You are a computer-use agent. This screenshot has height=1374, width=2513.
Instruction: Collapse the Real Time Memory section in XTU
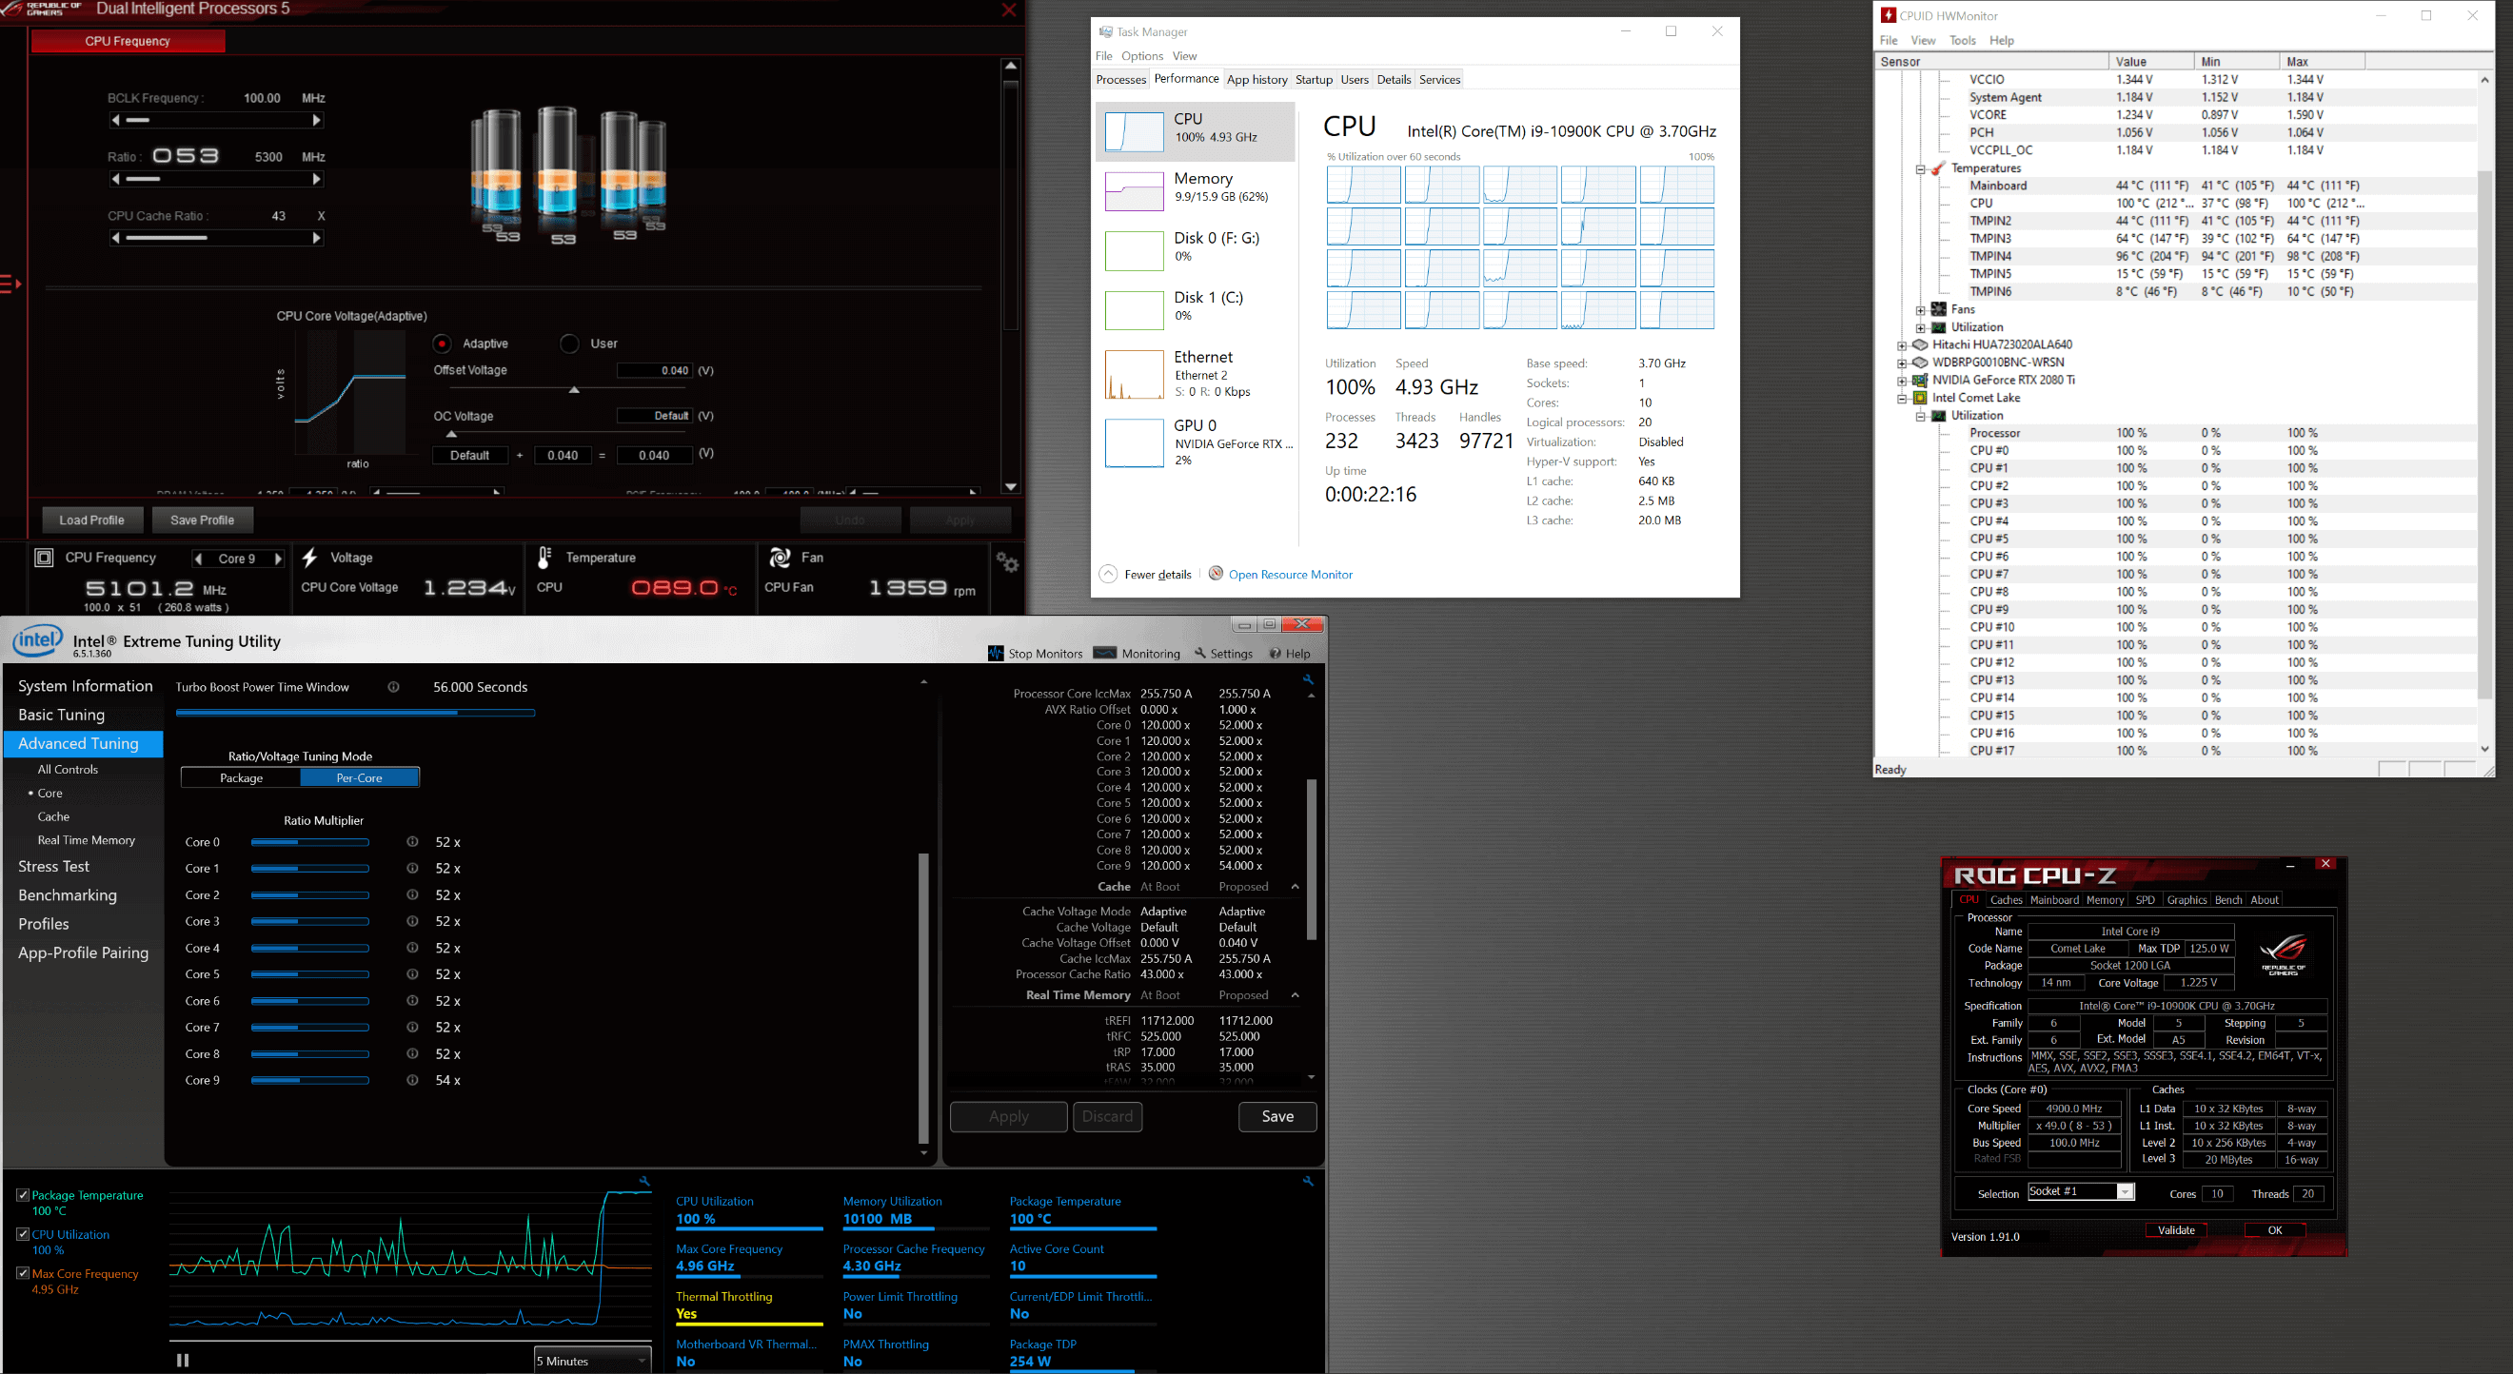click(x=1295, y=994)
